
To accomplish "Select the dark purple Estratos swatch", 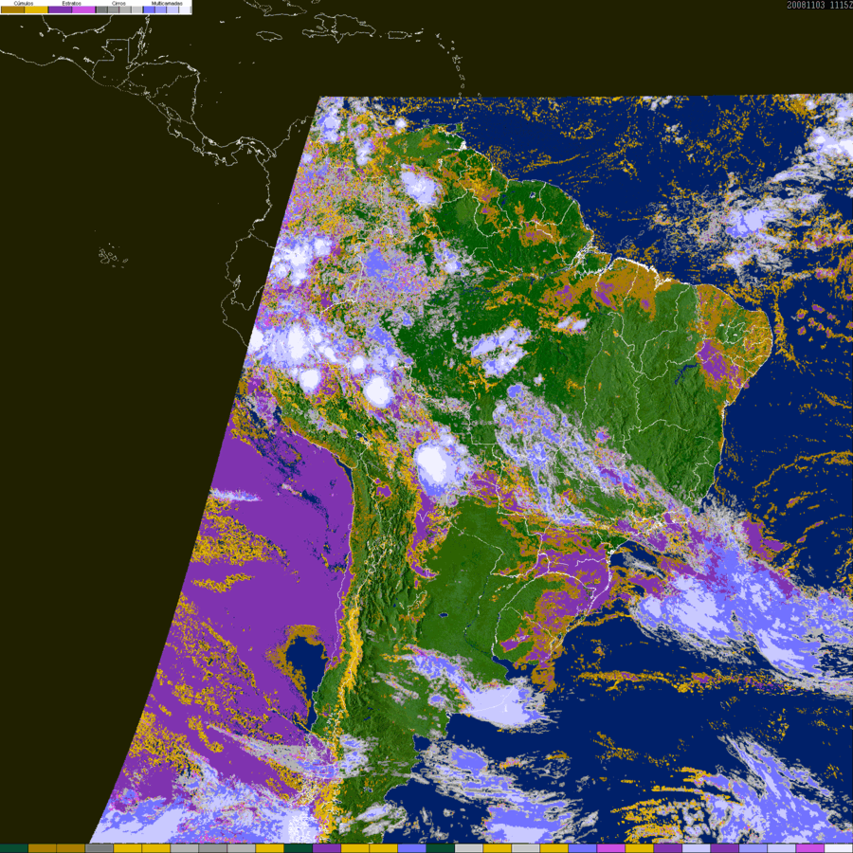I will point(60,9).
